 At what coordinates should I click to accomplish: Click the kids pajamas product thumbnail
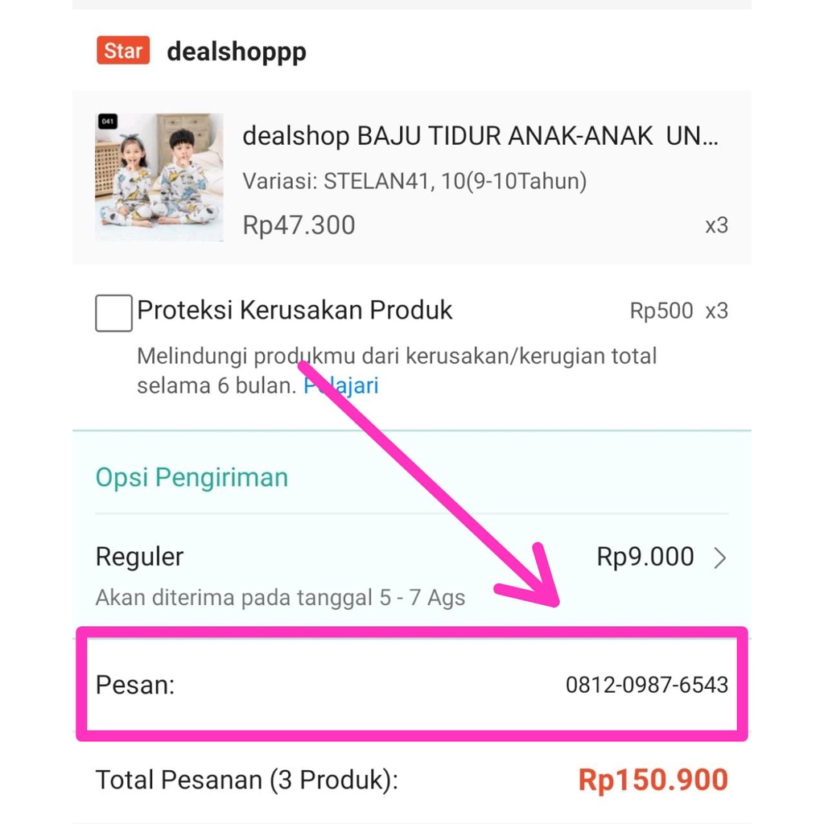pyautogui.click(x=159, y=177)
